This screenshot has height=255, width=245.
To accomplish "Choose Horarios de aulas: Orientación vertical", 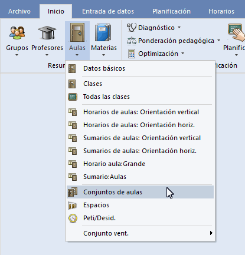I will pyautogui.click(x=140, y=112).
